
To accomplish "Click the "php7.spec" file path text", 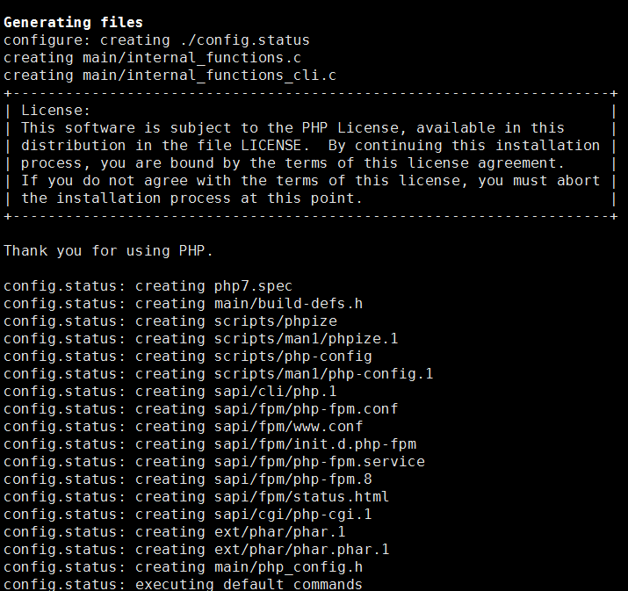I will [x=253, y=285].
